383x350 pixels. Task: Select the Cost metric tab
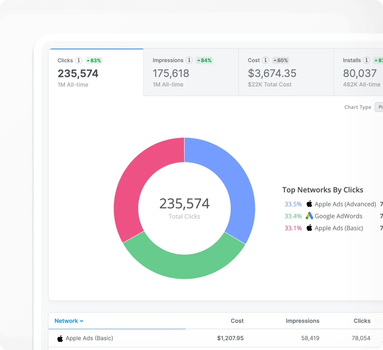286,72
